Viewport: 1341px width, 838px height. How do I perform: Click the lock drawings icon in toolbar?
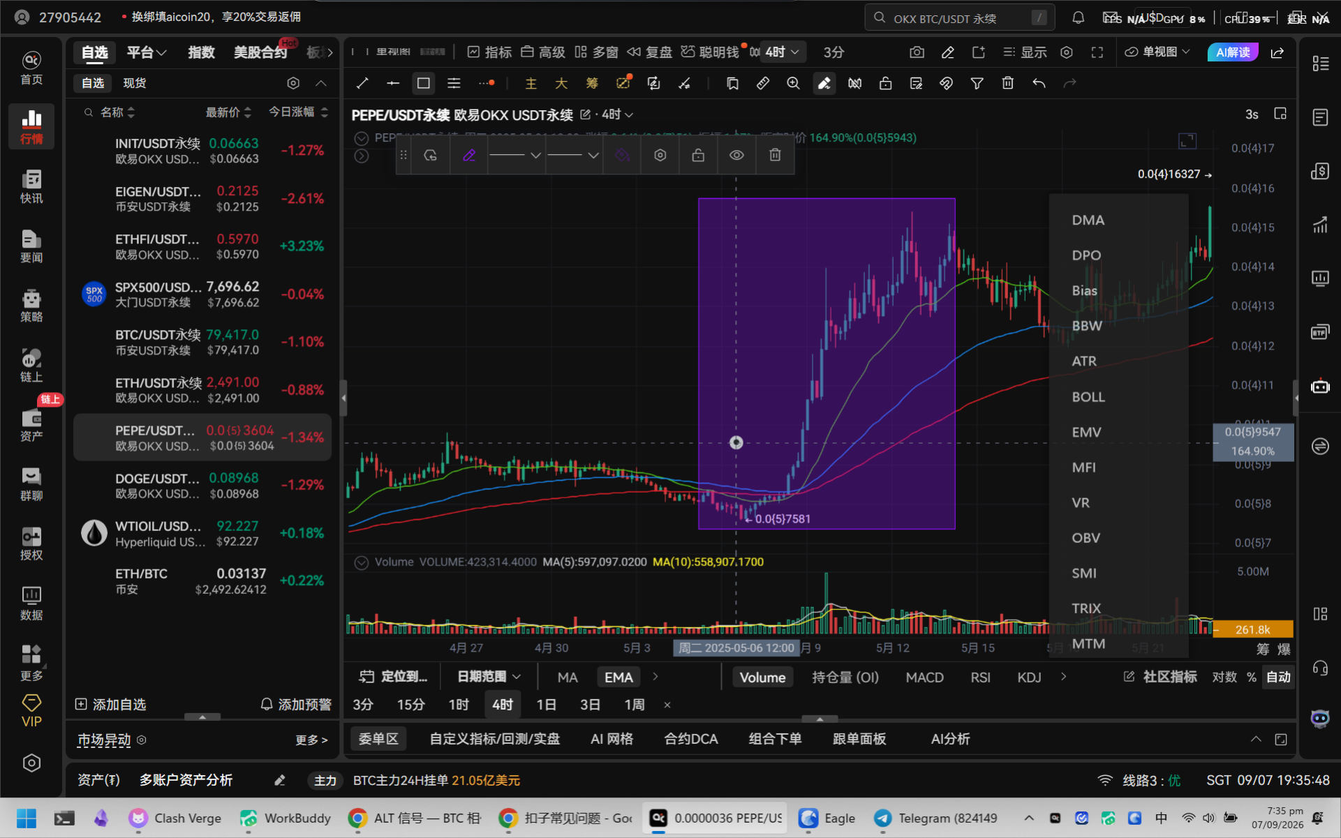click(885, 84)
